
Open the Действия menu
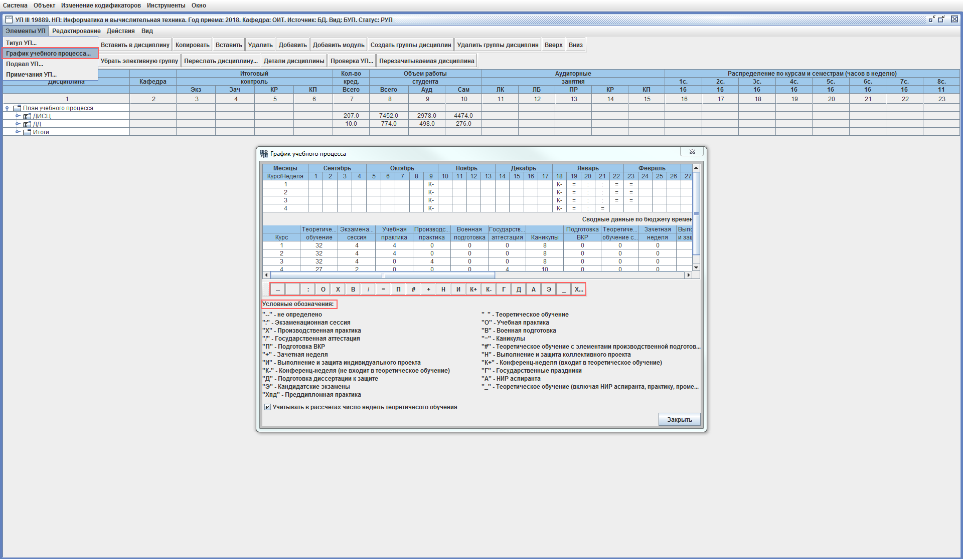pos(120,31)
